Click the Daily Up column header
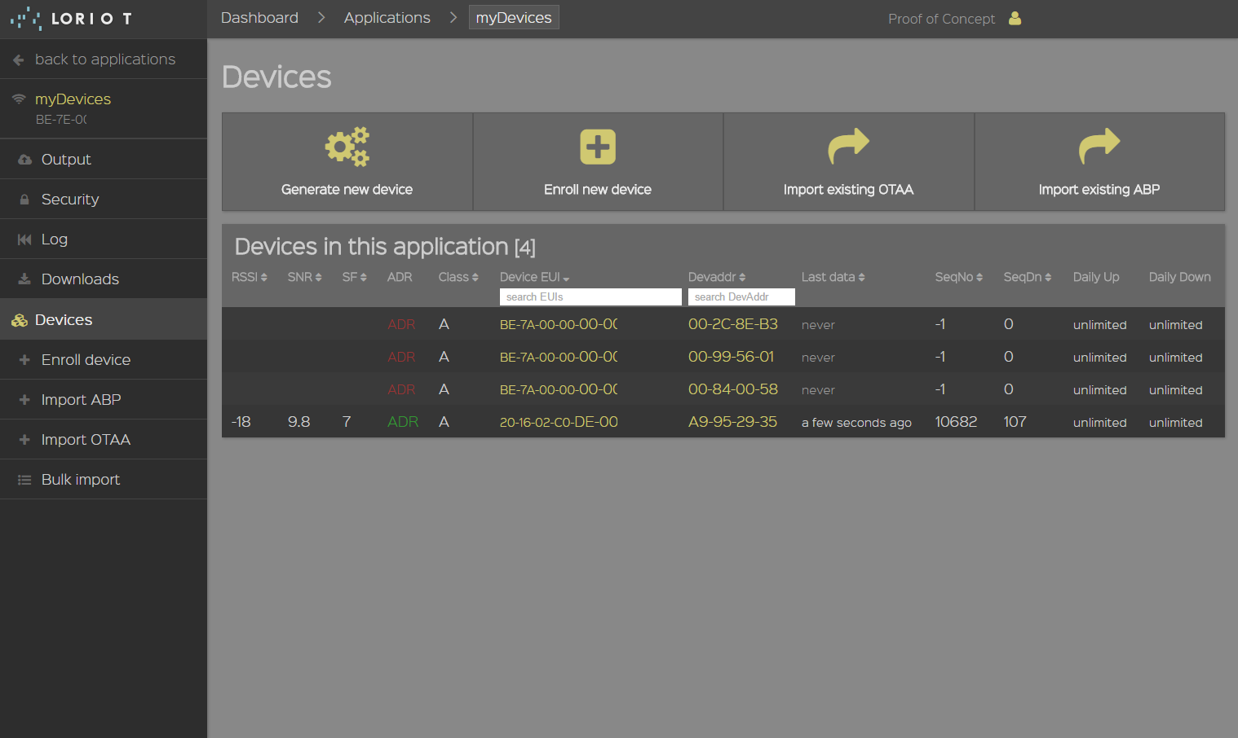Screen dimensions: 1238x738 click(1096, 277)
